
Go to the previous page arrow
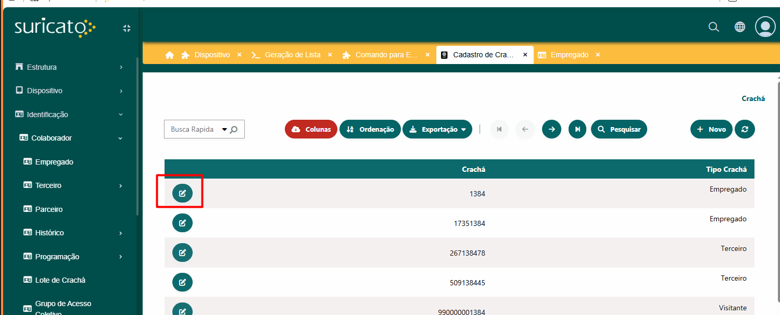pyautogui.click(x=525, y=129)
